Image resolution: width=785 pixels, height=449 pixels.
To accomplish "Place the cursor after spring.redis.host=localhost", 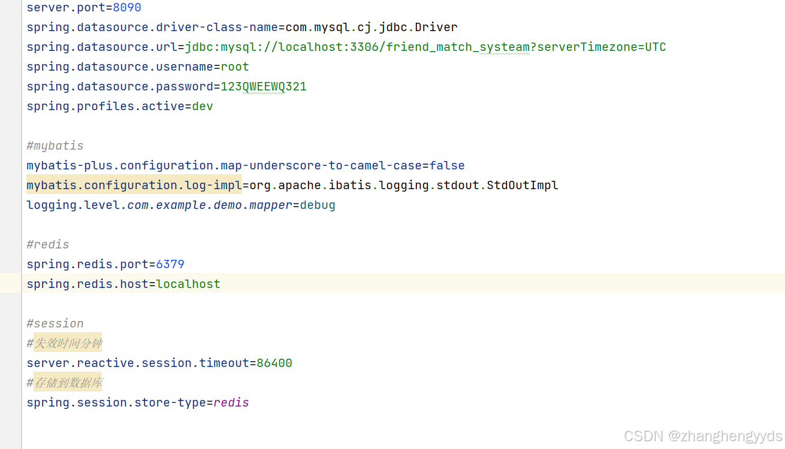I will (x=221, y=284).
